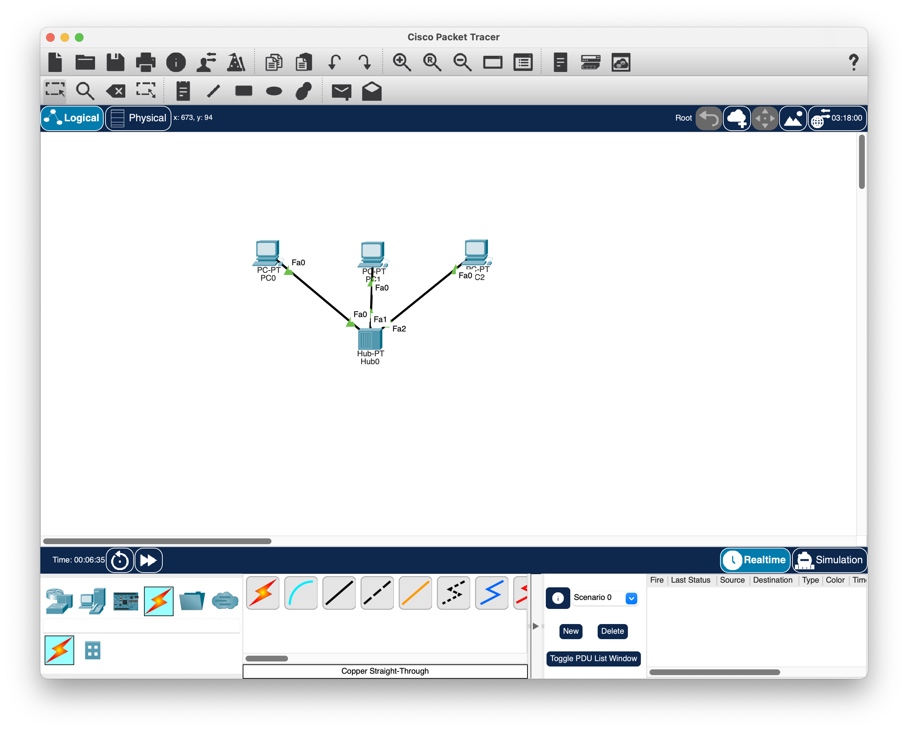This screenshot has height=732, width=908.
Task: Choose the End Devices category icon
Action: click(92, 601)
